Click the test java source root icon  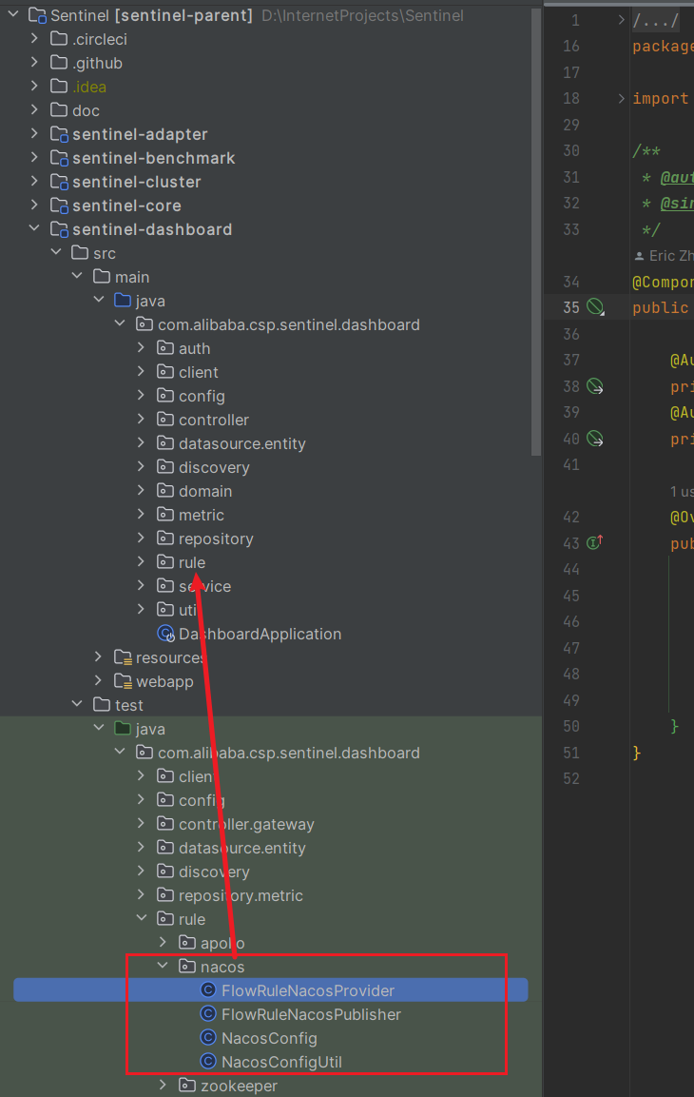123,728
